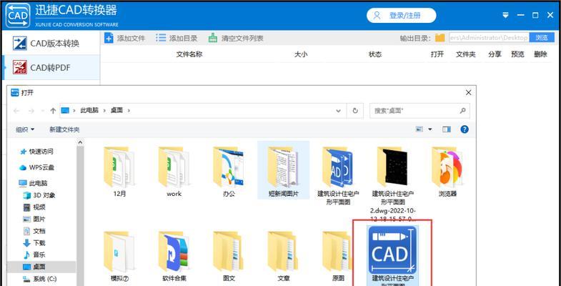Screen dimensions: 561x286
Task: Select the 浏览器 folder
Action: coord(447,170)
